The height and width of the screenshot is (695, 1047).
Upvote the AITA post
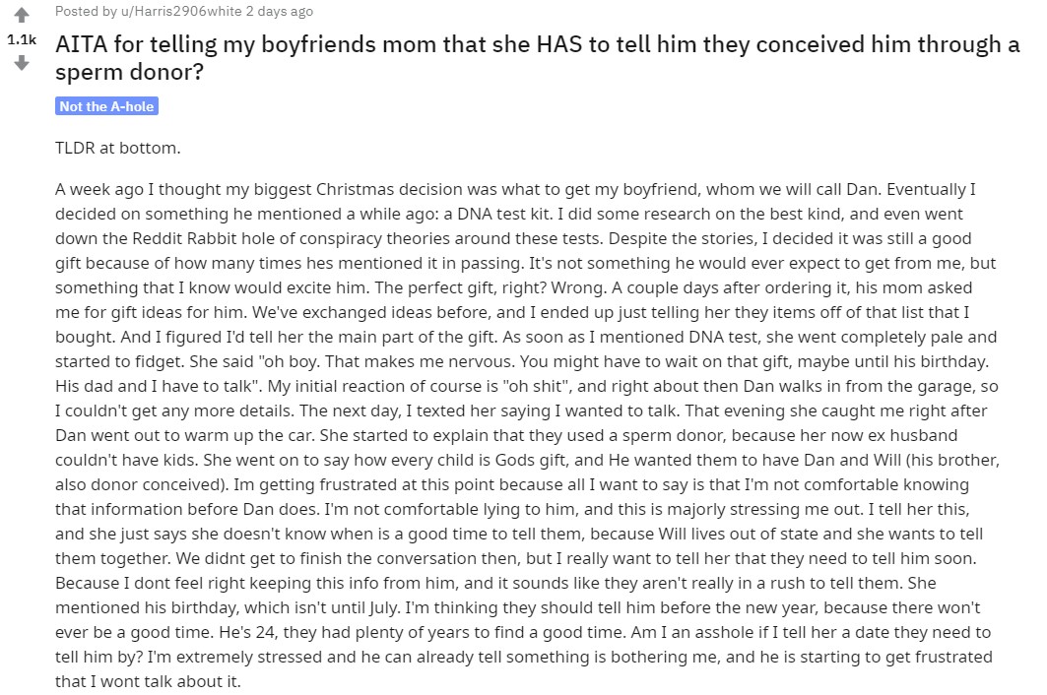[x=21, y=15]
